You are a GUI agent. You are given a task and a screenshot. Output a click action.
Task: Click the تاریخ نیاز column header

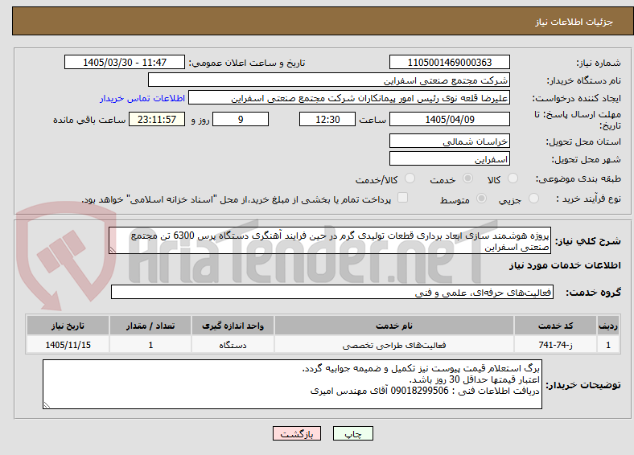pyautogui.click(x=68, y=326)
